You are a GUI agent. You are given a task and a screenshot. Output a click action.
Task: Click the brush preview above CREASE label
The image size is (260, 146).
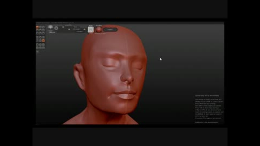coord(50,28)
